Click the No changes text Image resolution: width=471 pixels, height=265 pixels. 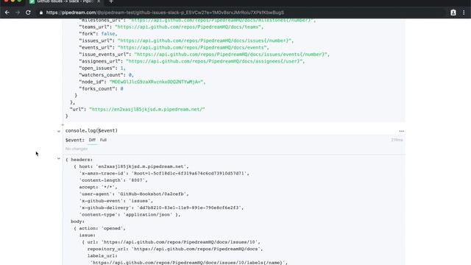tap(77, 149)
